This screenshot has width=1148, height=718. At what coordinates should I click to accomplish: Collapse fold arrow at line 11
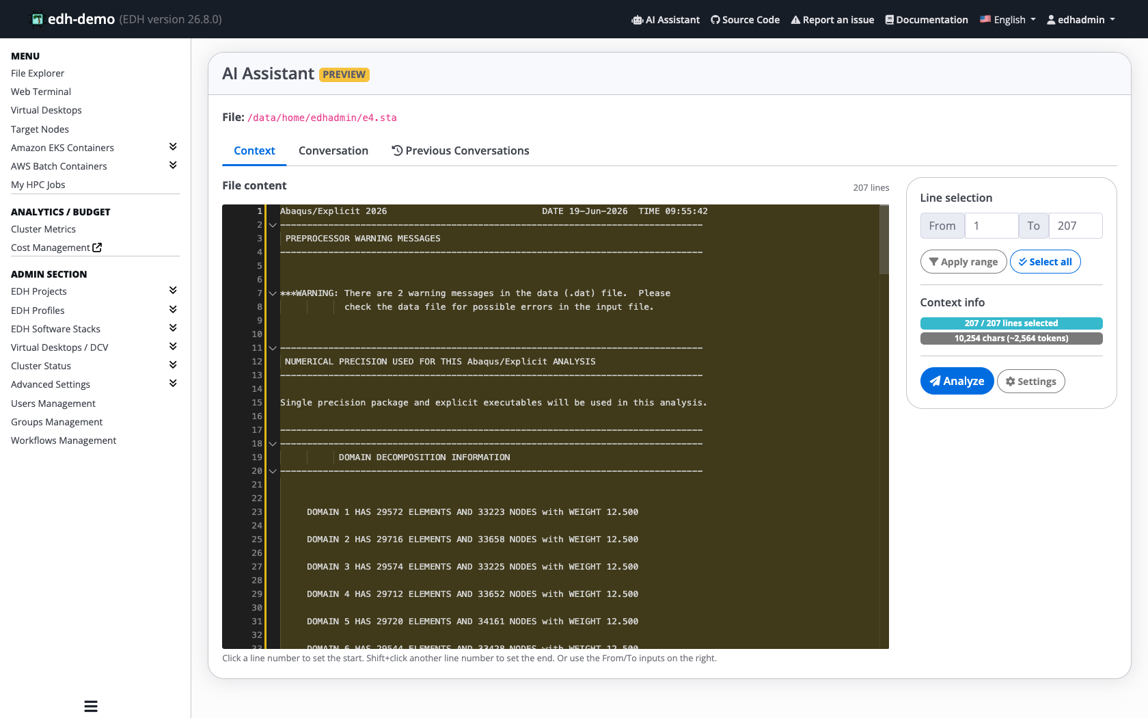pos(273,348)
